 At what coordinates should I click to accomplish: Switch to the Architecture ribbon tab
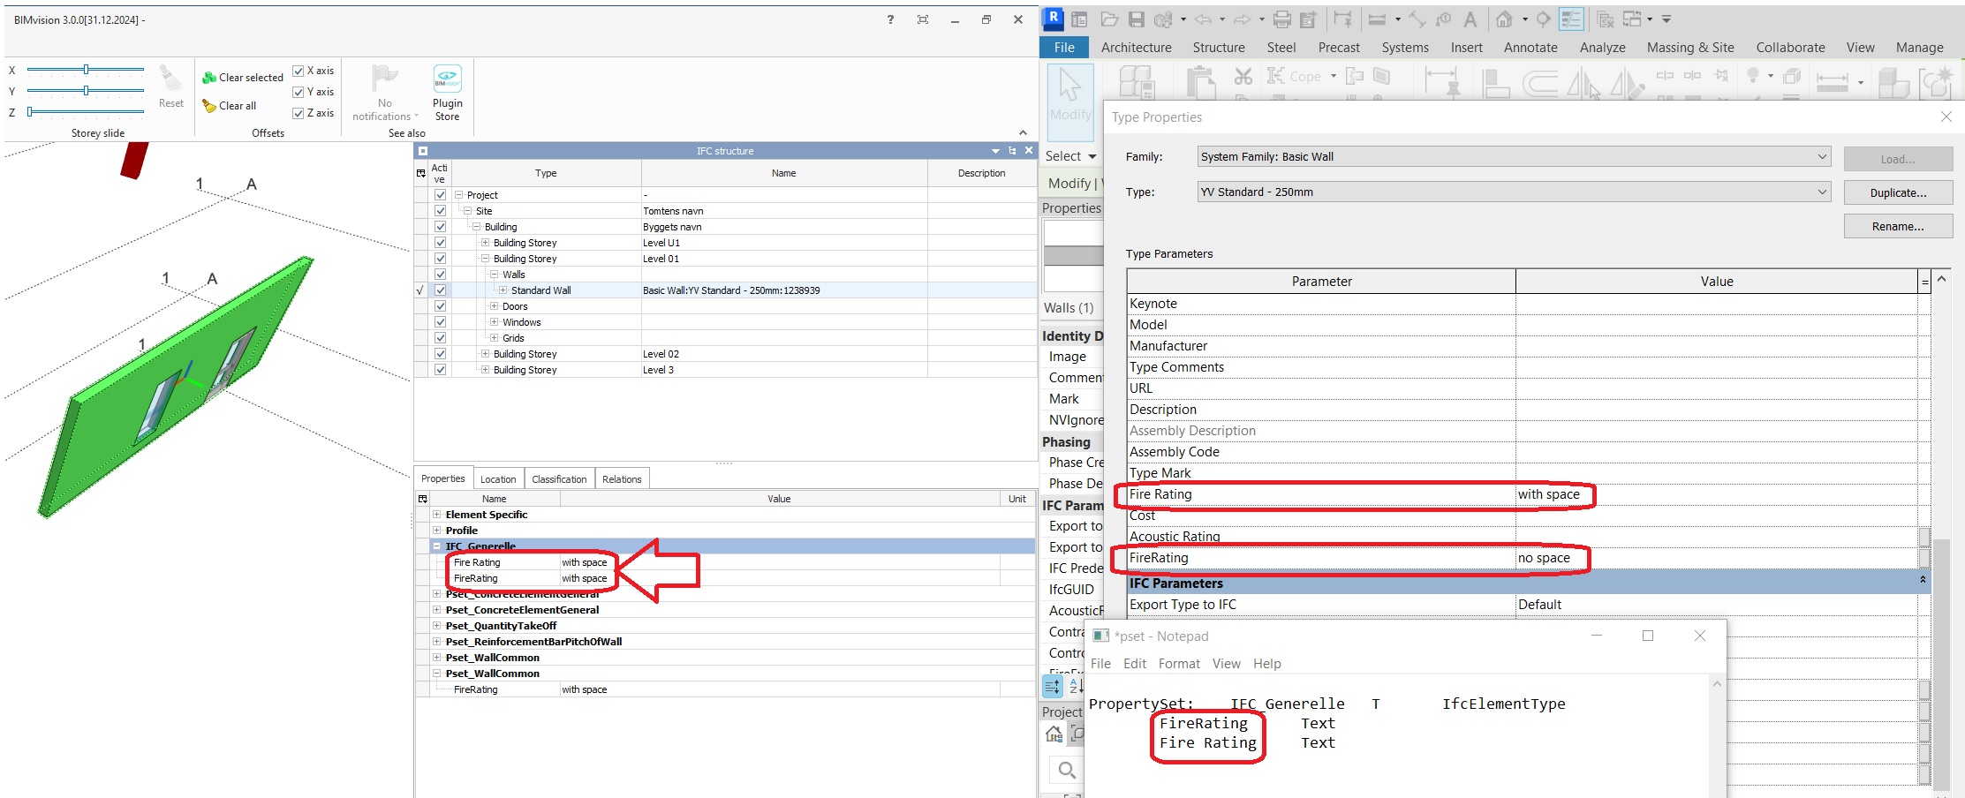point(1136,47)
